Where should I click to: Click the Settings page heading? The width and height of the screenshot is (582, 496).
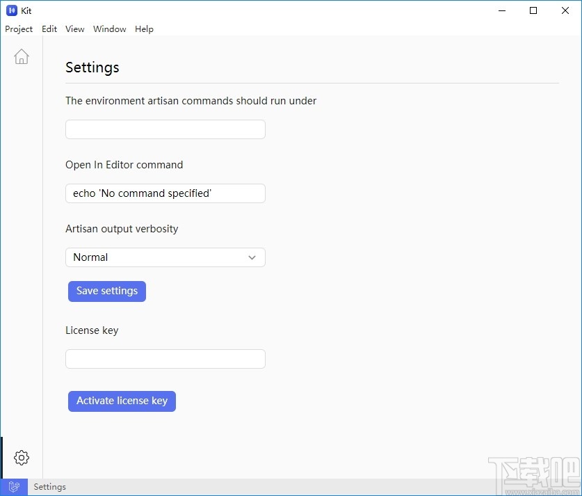pos(92,67)
